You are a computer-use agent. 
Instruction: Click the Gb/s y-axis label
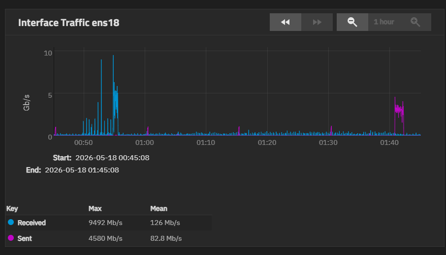[26, 103]
